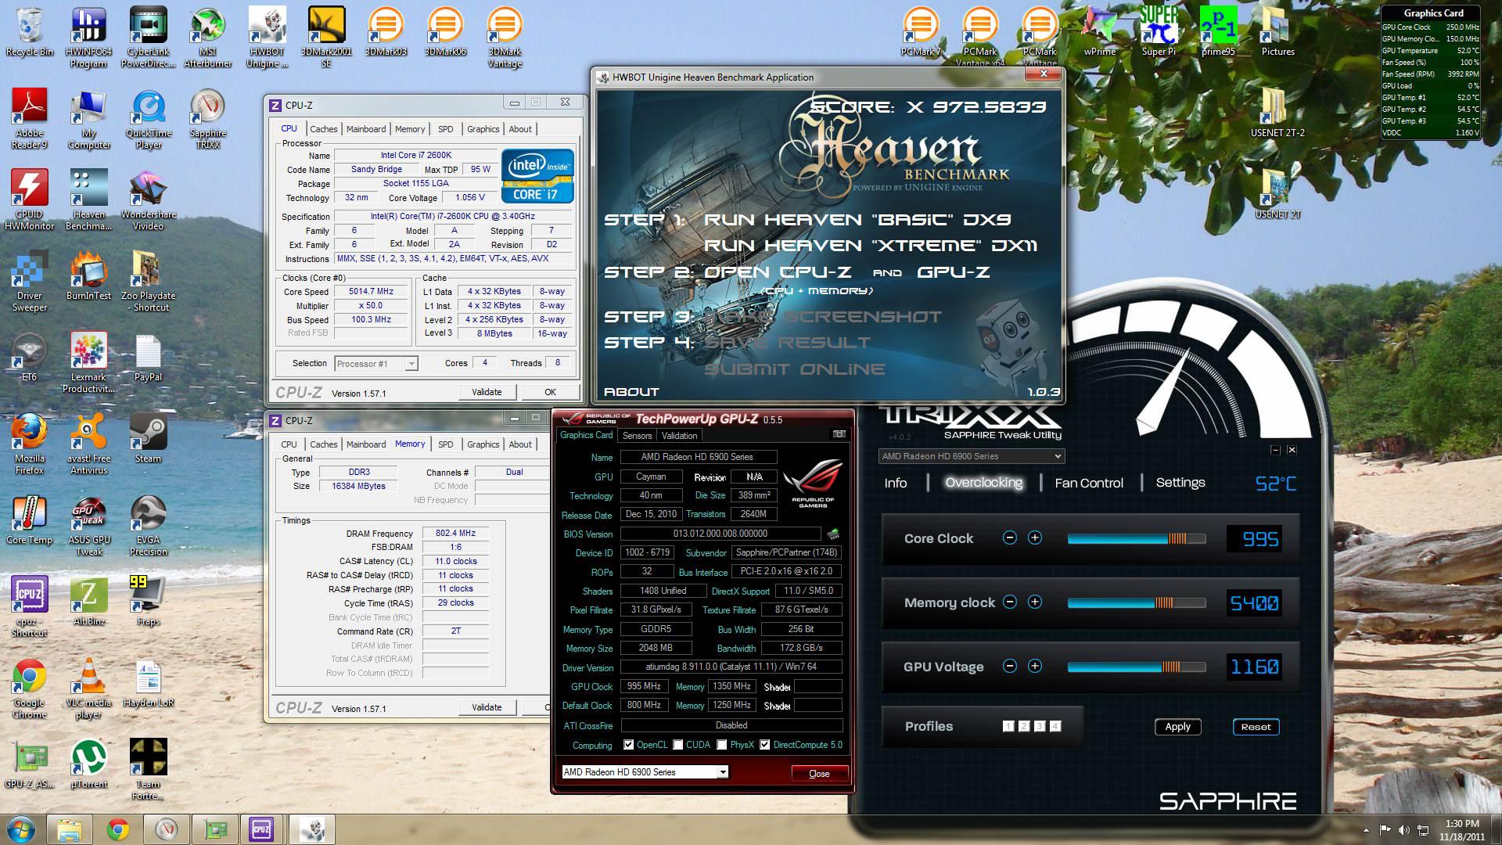Adjust GPU Voltage slider in TRIXX

coord(1136,667)
